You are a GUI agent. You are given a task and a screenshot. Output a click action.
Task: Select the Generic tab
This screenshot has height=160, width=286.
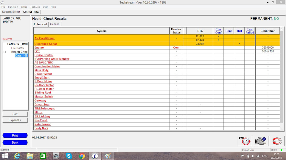click(55, 24)
